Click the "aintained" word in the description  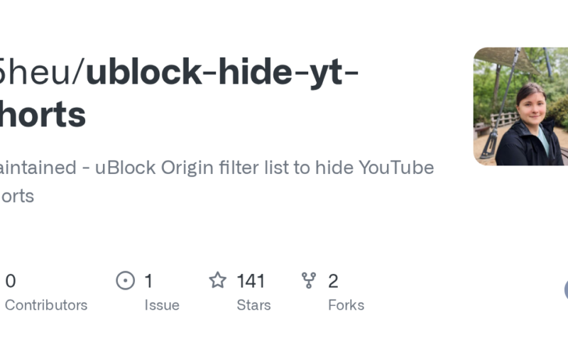38,168
